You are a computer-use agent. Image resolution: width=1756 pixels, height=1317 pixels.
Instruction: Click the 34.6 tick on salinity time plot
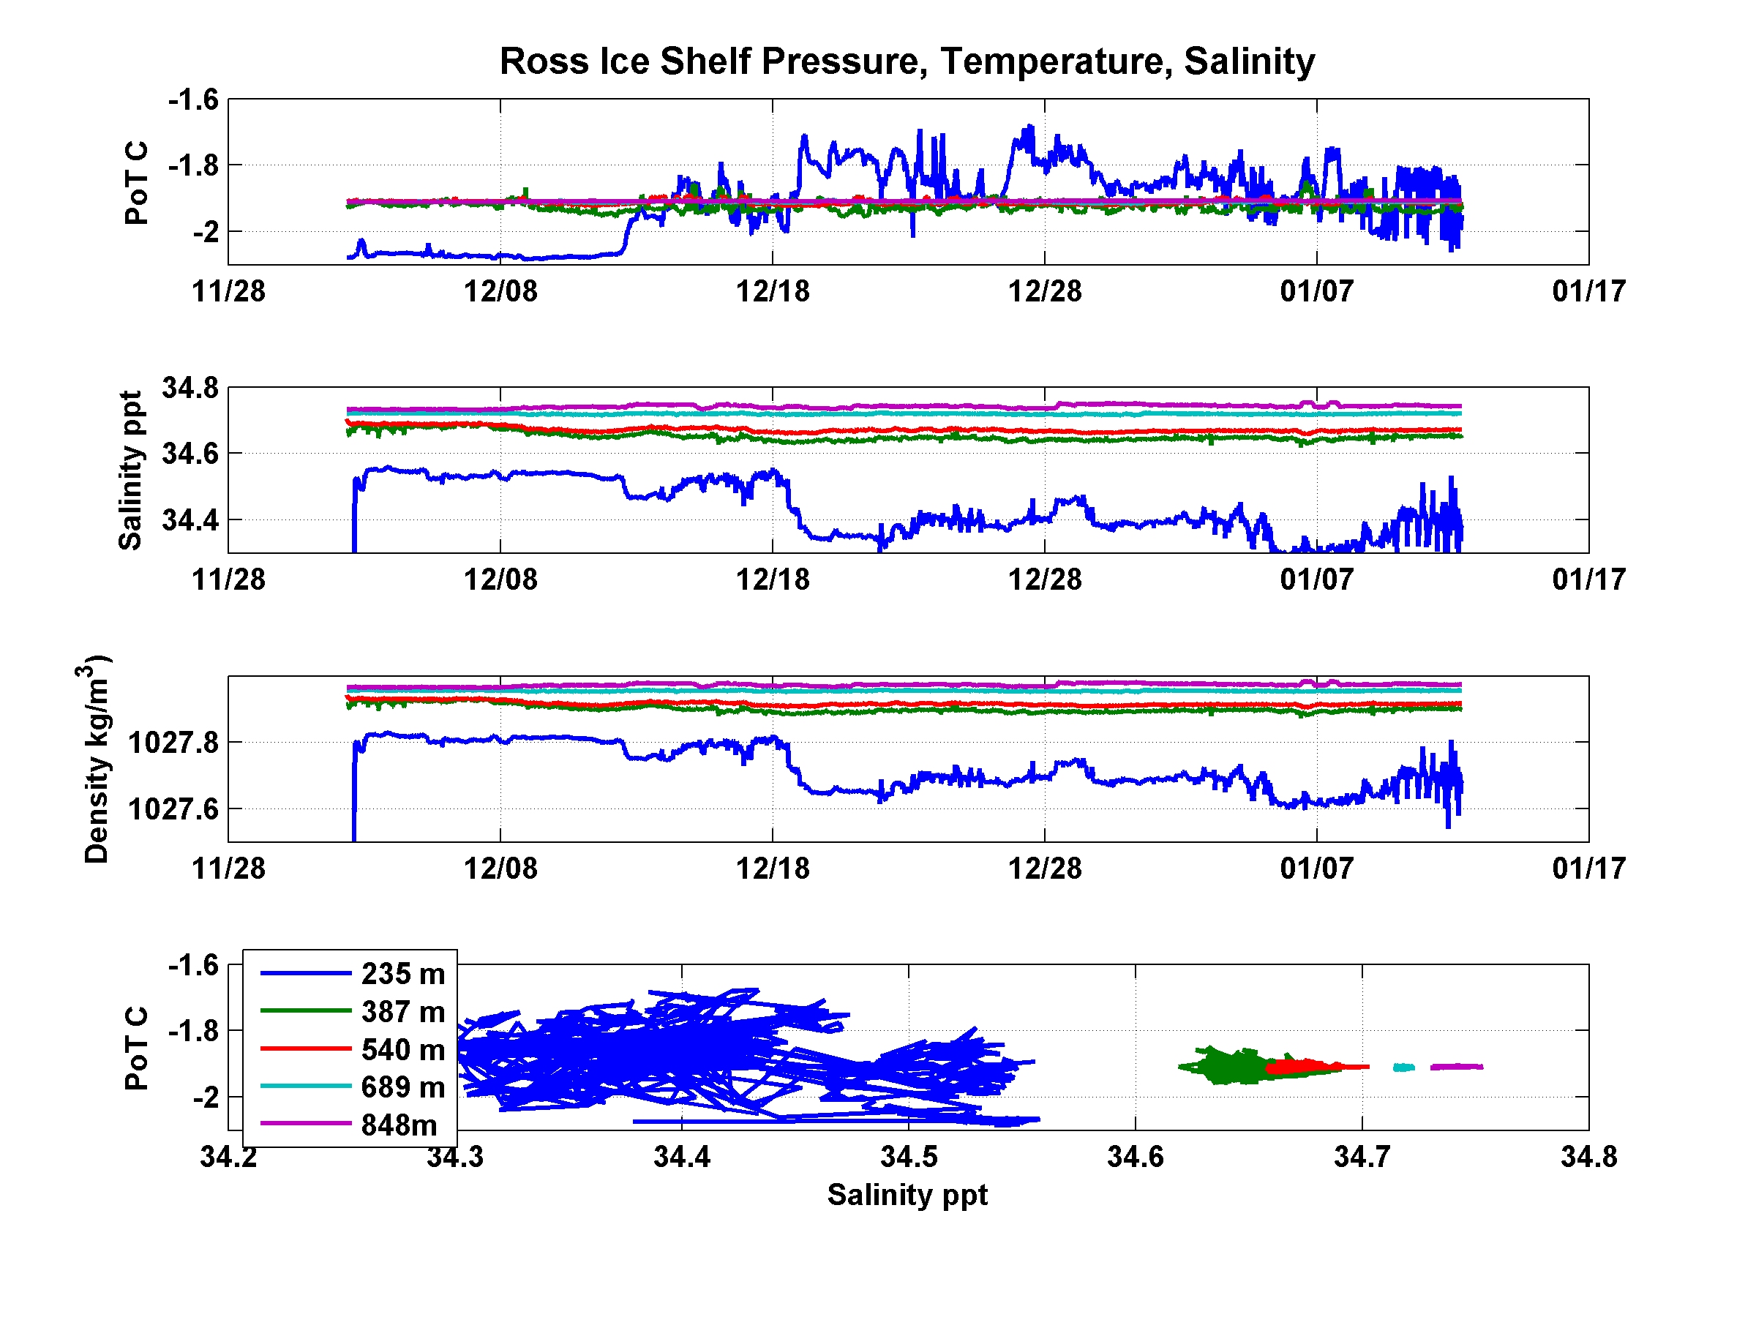tap(190, 454)
